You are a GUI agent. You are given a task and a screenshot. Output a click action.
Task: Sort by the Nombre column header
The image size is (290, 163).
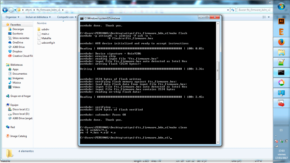point(42,23)
